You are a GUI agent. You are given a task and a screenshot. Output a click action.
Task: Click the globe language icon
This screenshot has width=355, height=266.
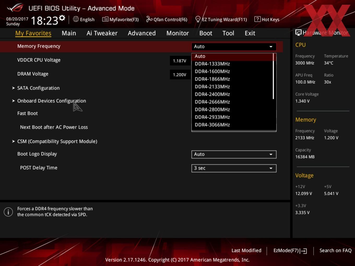pos(76,19)
